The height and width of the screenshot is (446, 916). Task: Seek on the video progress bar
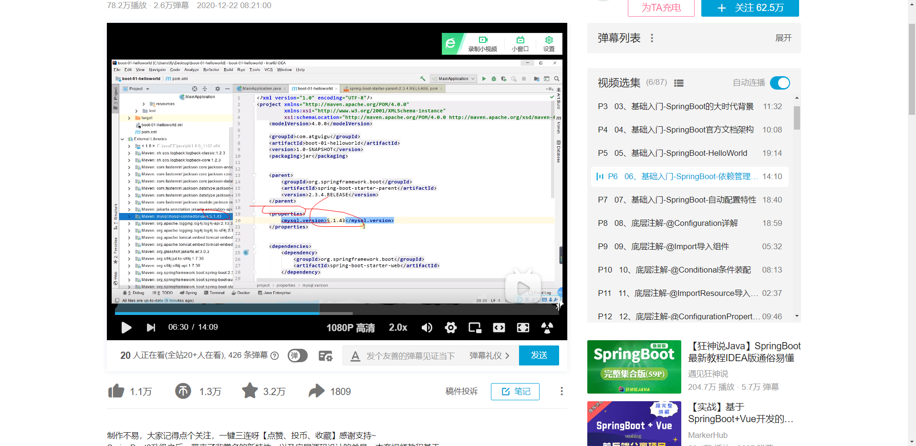point(336,313)
